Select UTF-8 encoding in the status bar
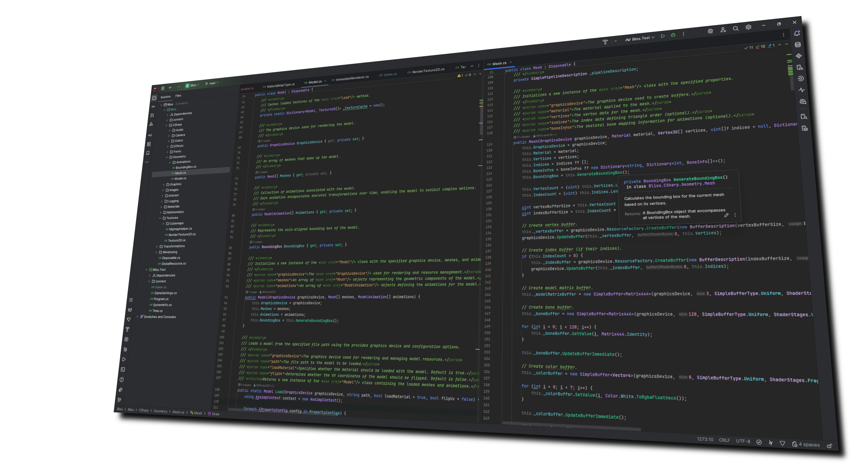Viewport: 854px width, 464px height. [742, 441]
